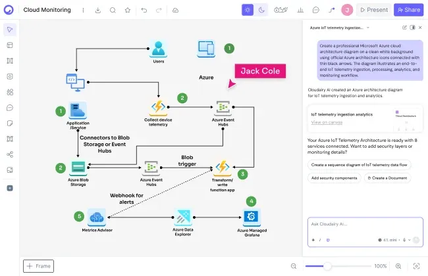Click the 100% zoom value
428x276 pixels.
pos(380,266)
